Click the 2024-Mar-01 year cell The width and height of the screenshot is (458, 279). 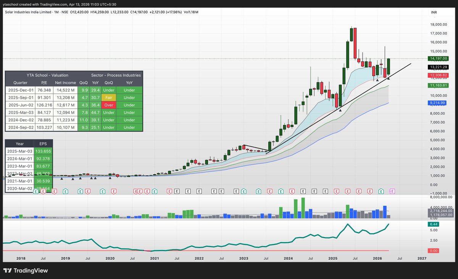[20, 159]
